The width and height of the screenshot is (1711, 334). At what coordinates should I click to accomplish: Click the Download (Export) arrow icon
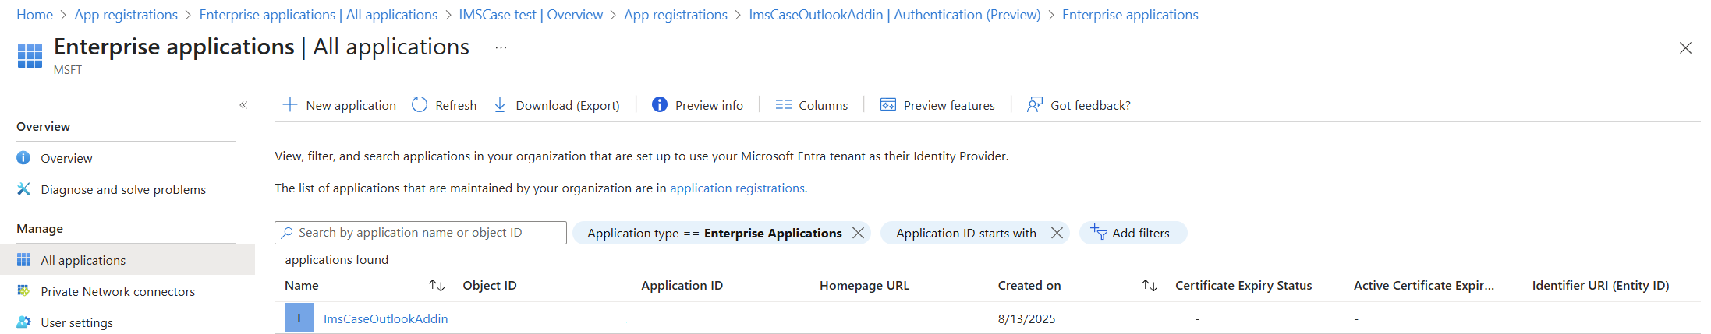pos(500,104)
